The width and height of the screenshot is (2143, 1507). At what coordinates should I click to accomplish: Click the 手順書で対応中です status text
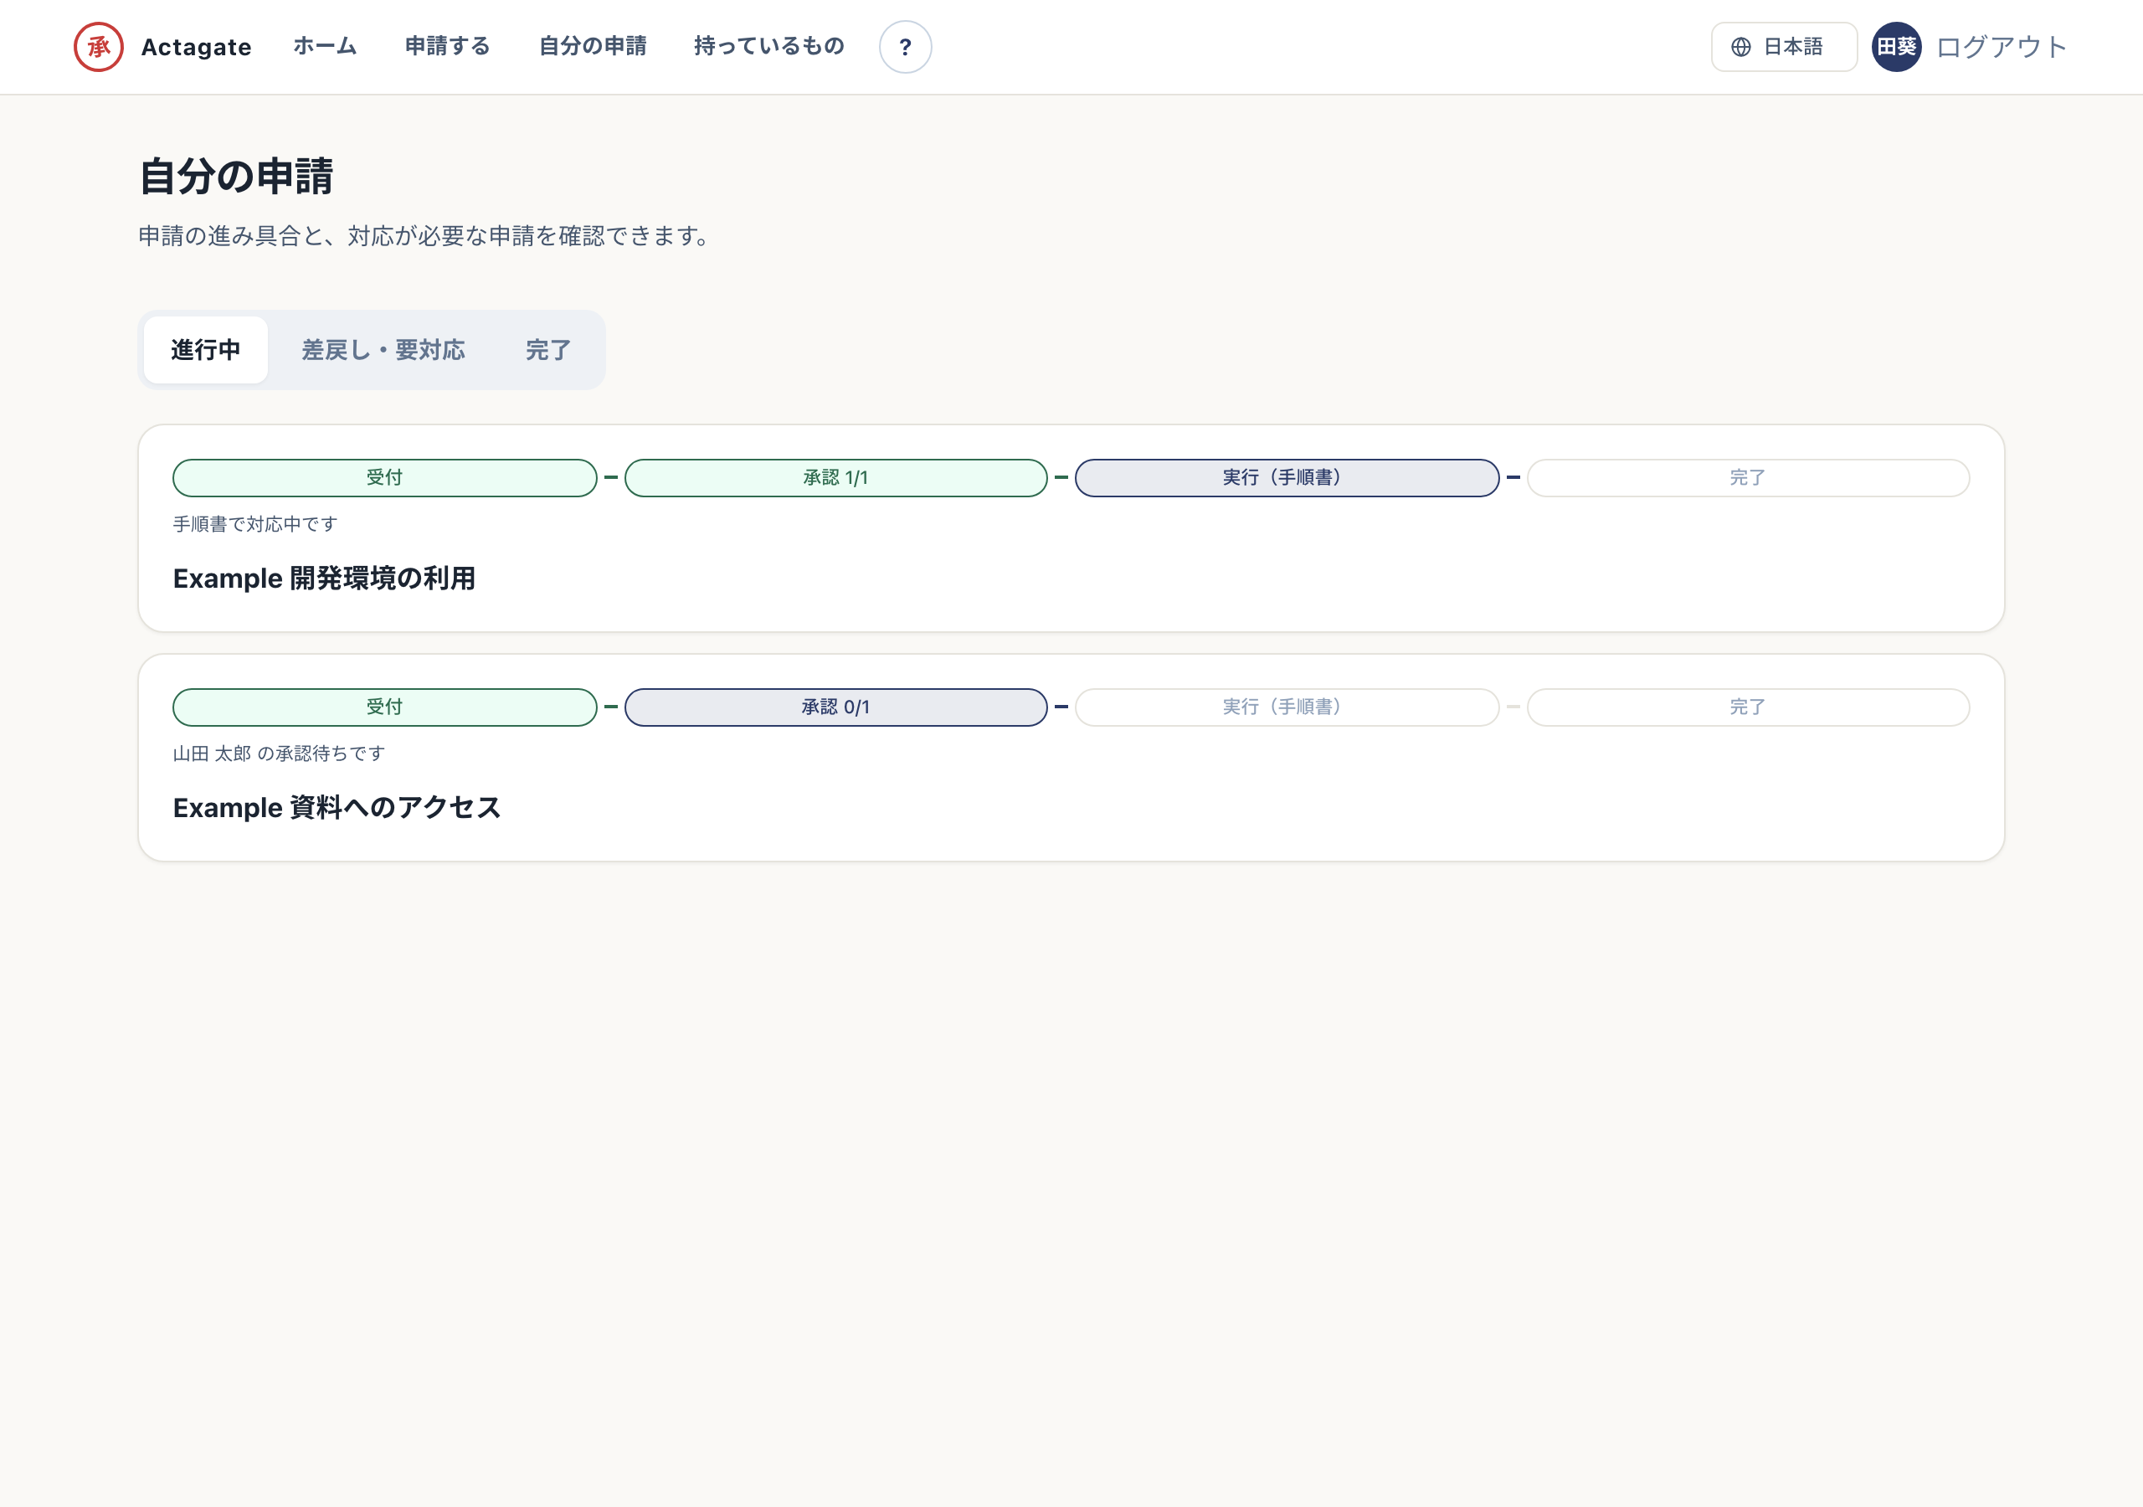coord(256,525)
